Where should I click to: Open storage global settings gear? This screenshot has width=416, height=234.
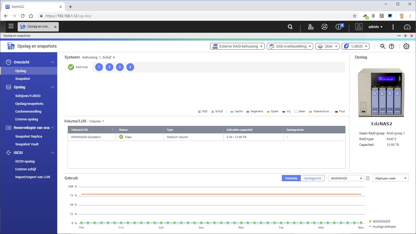(x=406, y=46)
